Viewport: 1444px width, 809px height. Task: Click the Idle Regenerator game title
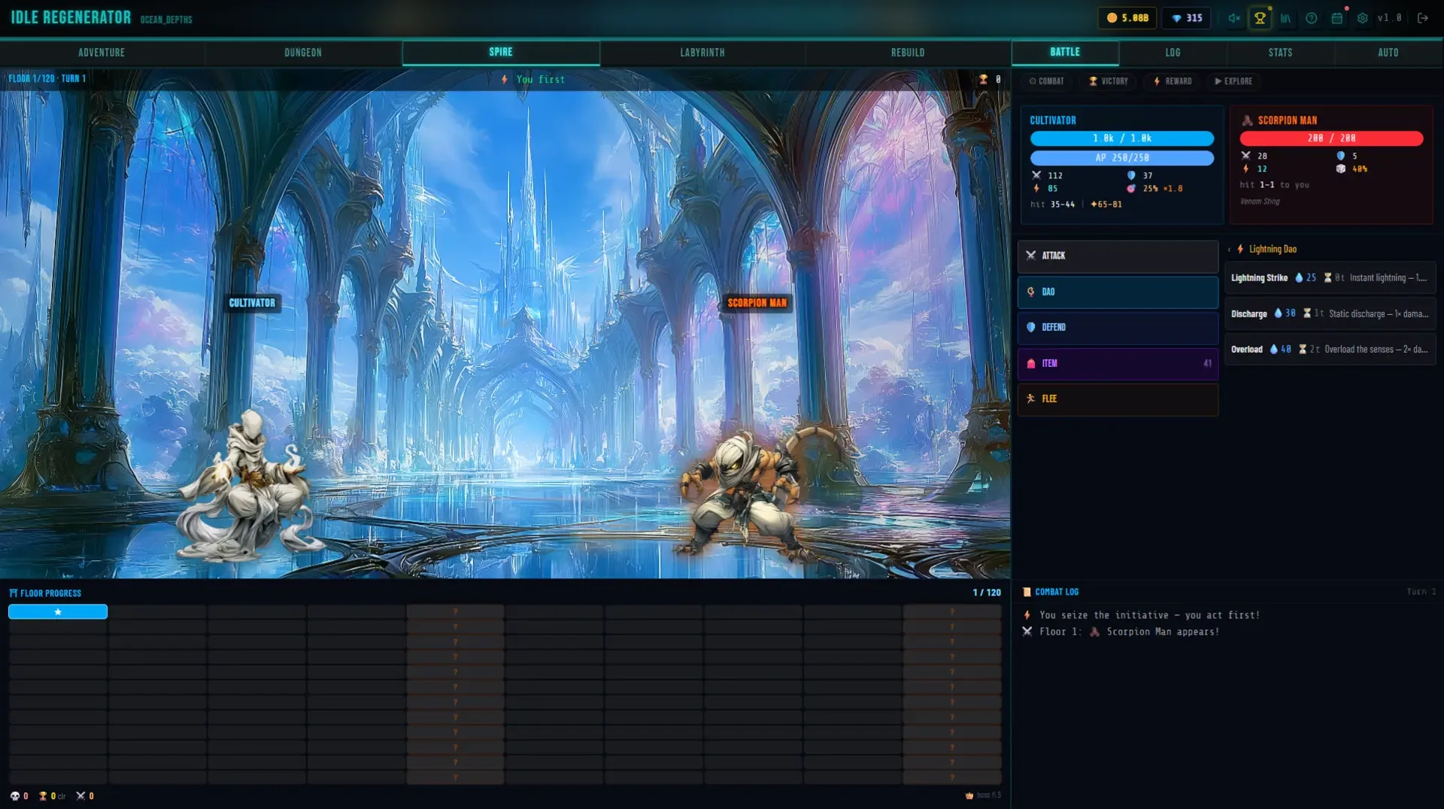(71, 17)
